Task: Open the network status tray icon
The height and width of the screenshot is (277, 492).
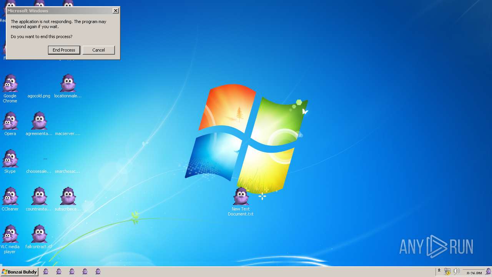Action: 447,272
